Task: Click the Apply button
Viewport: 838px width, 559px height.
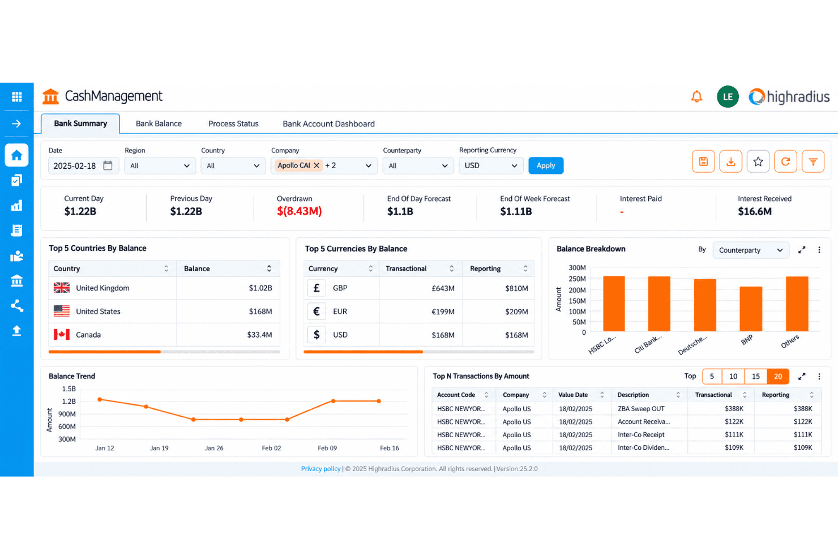Action: coord(546,165)
